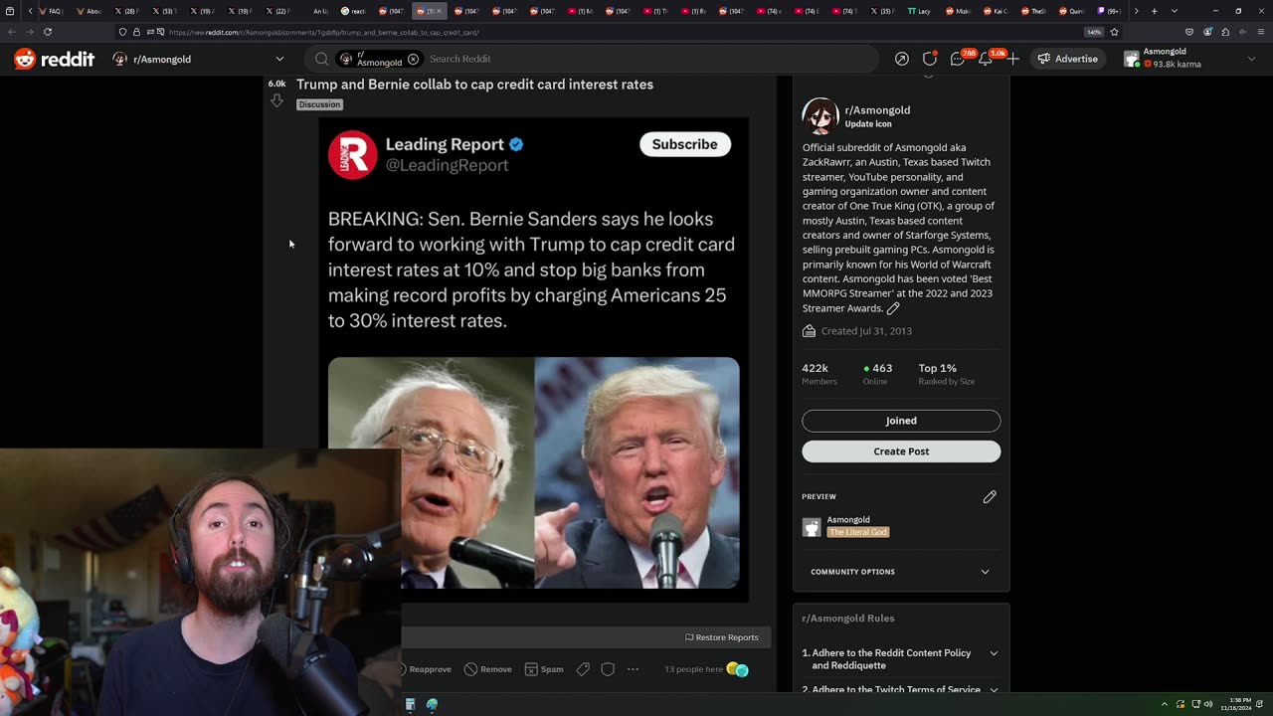The image size is (1273, 716).
Task: Click the Discussion flair tag
Action: click(x=319, y=104)
